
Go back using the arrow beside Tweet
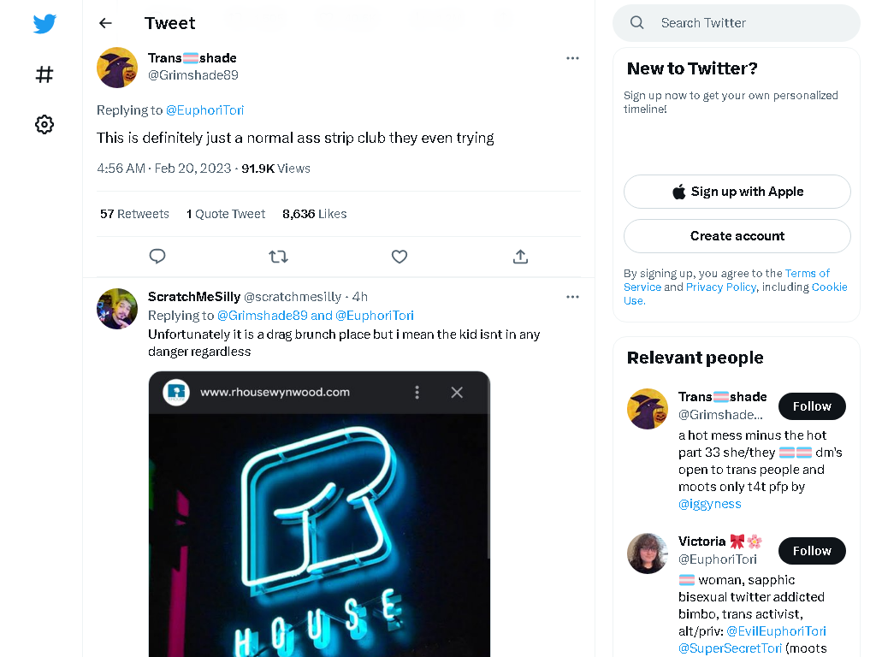[105, 23]
